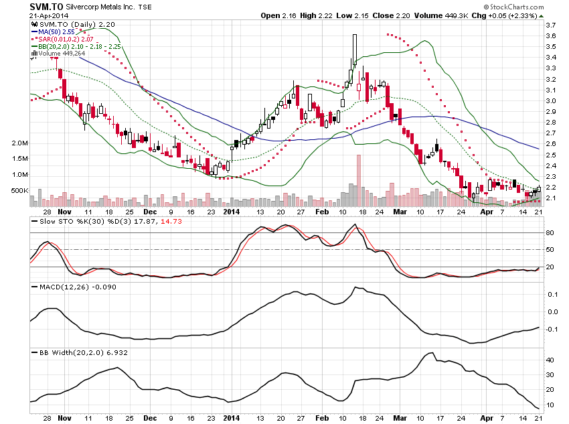Click the 0.1 label on MACD axis
This screenshot has height=424, width=569.
[553, 295]
